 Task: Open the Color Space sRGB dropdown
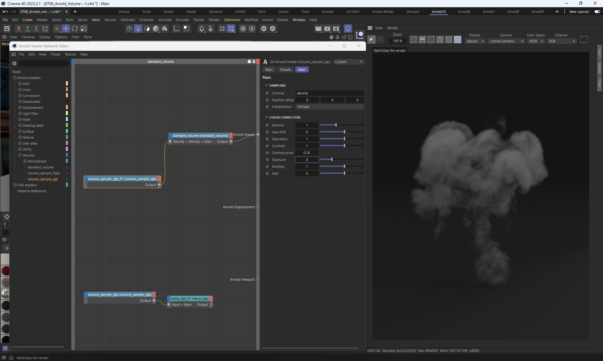[536, 41]
